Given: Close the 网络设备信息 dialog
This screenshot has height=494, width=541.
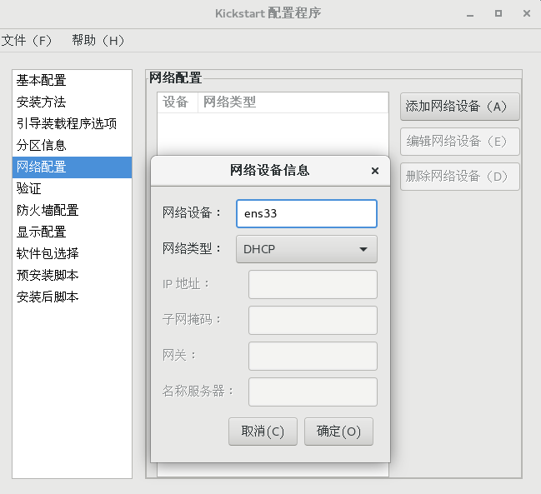Looking at the screenshot, I should coord(374,171).
